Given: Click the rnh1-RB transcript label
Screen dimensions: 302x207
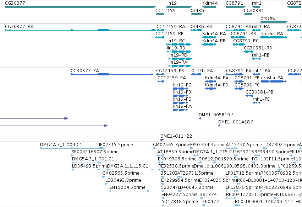Looking at the screenshot, I should click(260, 55).
